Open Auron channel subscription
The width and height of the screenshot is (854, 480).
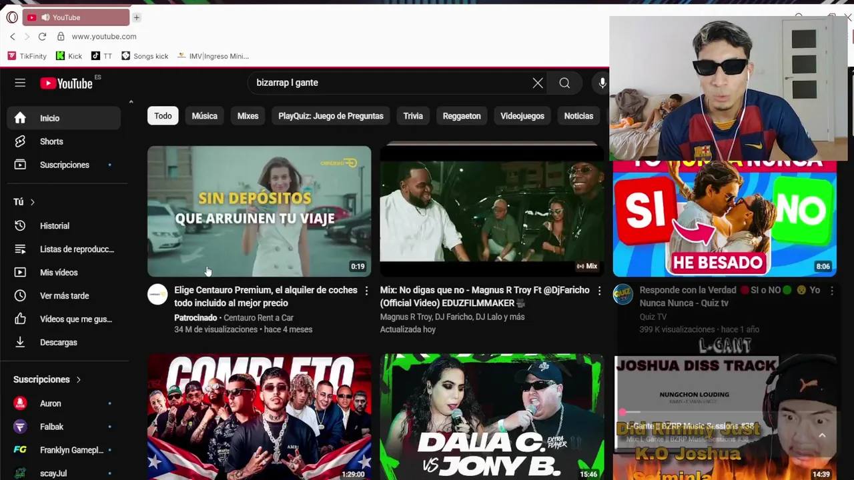click(x=64, y=403)
